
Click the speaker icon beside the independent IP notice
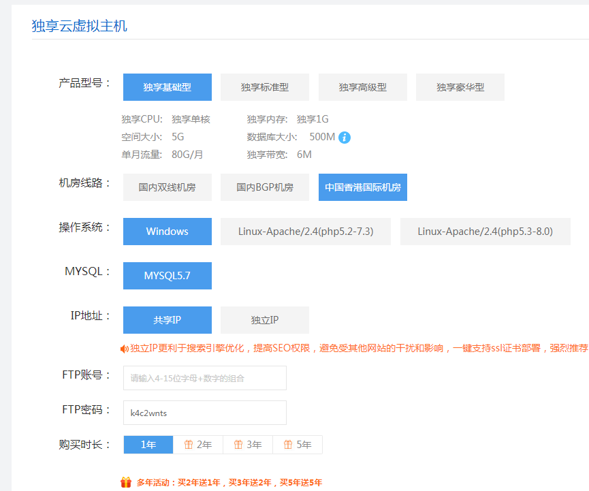[125, 349]
